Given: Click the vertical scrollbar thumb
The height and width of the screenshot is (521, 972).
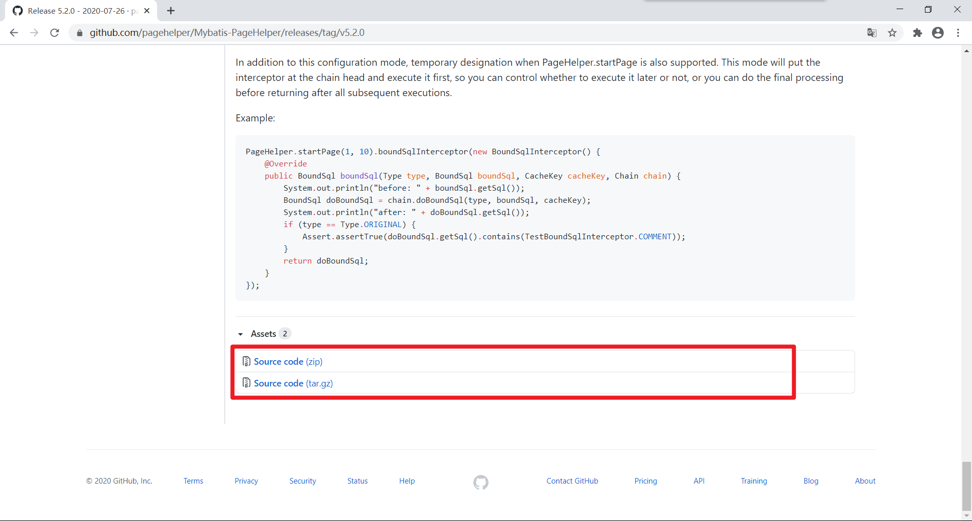Looking at the screenshot, I should (x=966, y=486).
